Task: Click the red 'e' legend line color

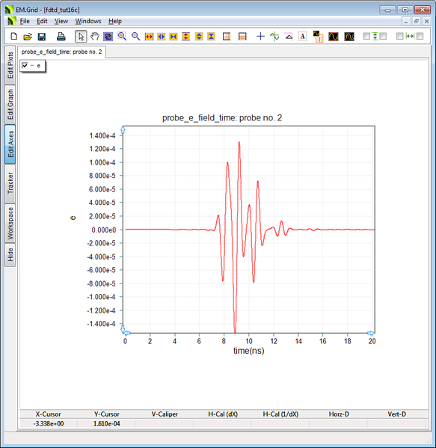Action: coord(32,65)
